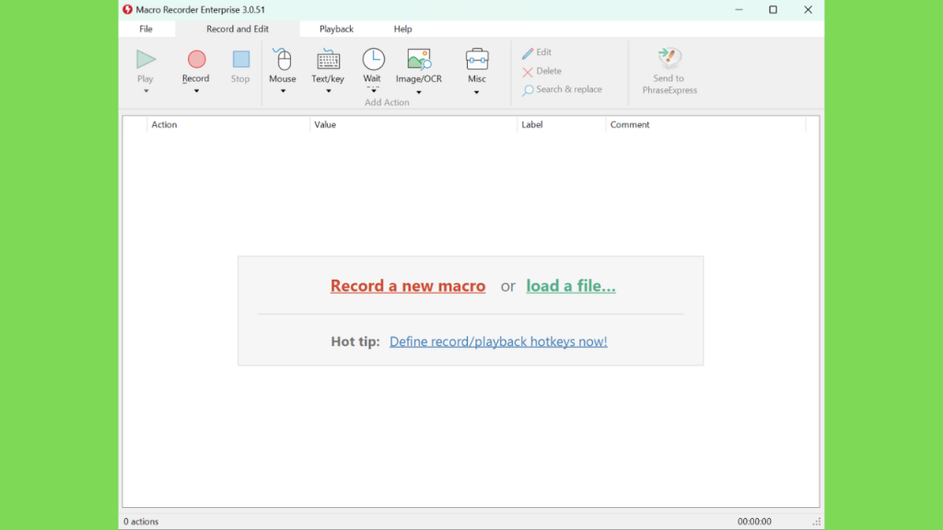Switch to Record and Edit tab
The image size is (943, 530).
point(238,29)
